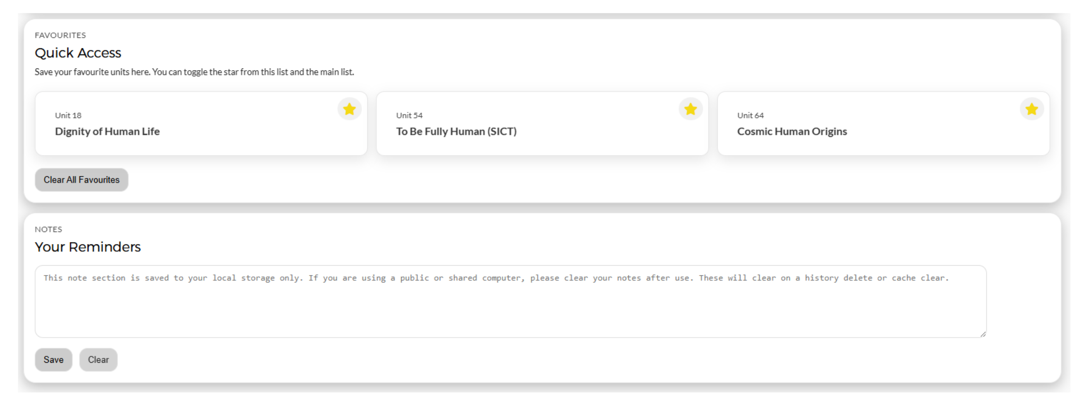The height and width of the screenshot is (406, 1089).
Task: Click the Unit 54 label
Action: 409,115
